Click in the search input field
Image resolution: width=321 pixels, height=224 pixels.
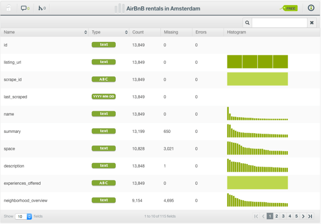tap(279, 23)
